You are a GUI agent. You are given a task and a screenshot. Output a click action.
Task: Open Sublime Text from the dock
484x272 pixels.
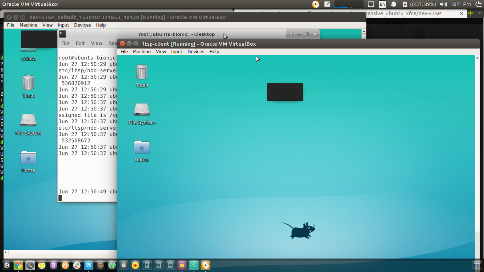(x=100, y=265)
